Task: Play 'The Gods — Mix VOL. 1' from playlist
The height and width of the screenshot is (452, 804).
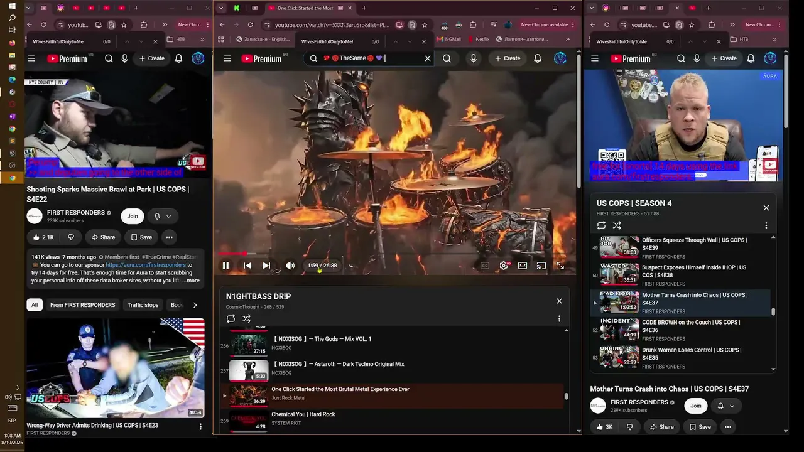Action: tap(393, 343)
